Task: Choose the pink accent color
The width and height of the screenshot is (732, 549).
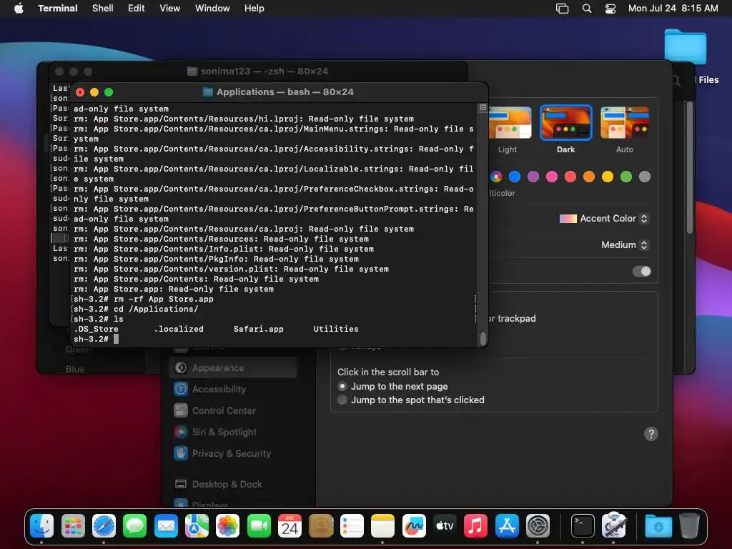Action: pyautogui.click(x=552, y=177)
